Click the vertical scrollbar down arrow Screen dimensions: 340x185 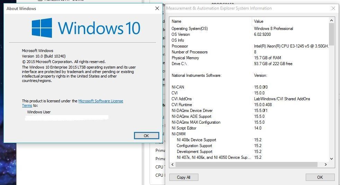pos(331,159)
